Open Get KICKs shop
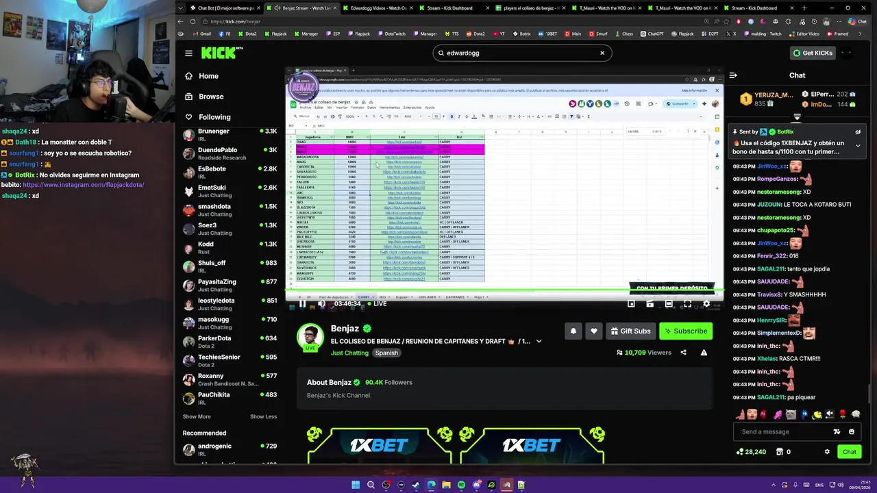The image size is (877, 493). [x=813, y=53]
